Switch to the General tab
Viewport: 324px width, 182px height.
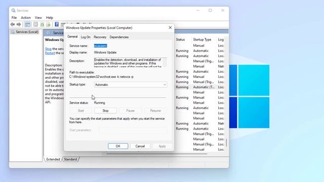72,37
